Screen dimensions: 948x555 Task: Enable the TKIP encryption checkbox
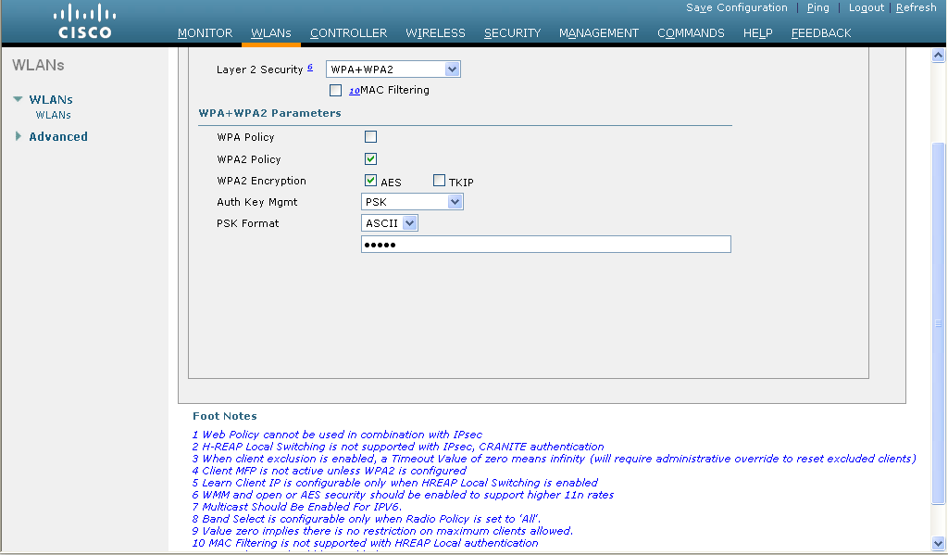click(440, 181)
